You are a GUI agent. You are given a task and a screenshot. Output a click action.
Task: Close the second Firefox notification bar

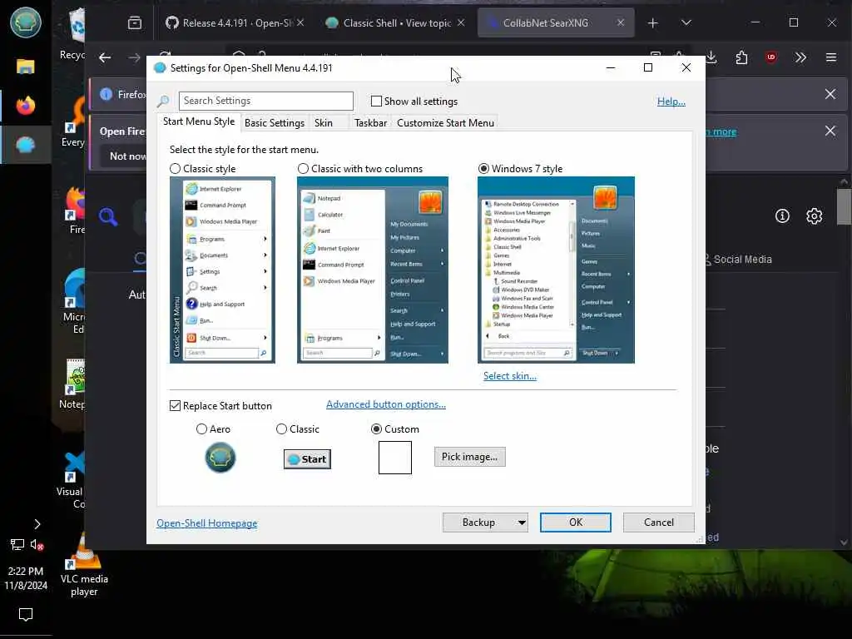[830, 131]
